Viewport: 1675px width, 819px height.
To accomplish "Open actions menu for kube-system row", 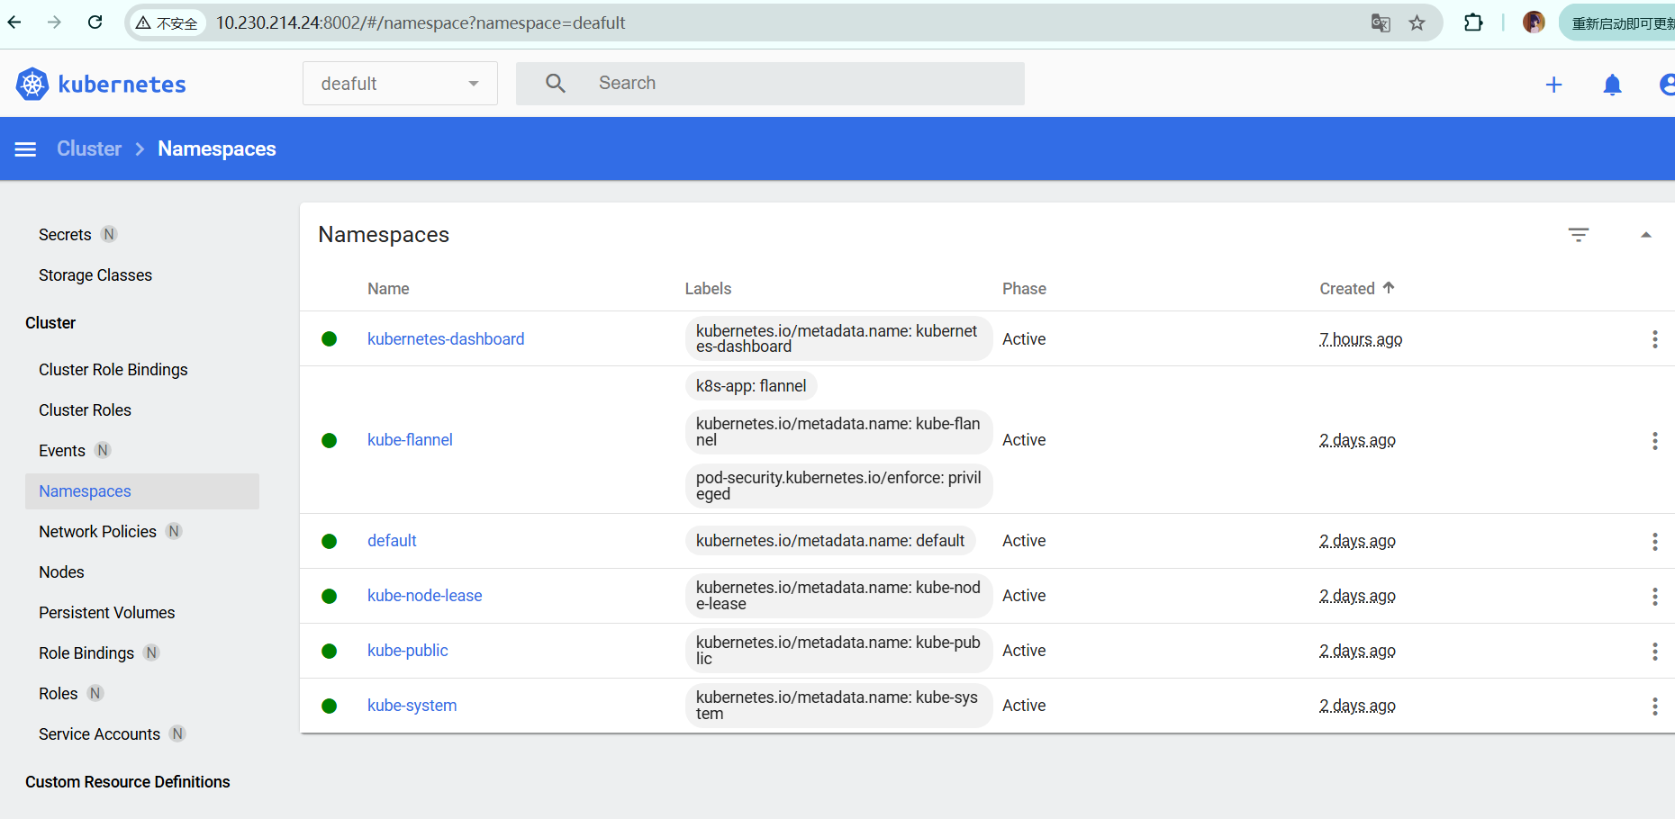I will [x=1654, y=706].
